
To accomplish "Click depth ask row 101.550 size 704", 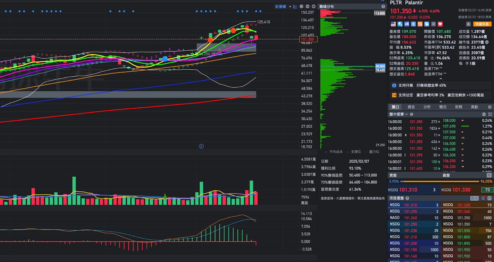I will pyautogui.click(x=467, y=231).
